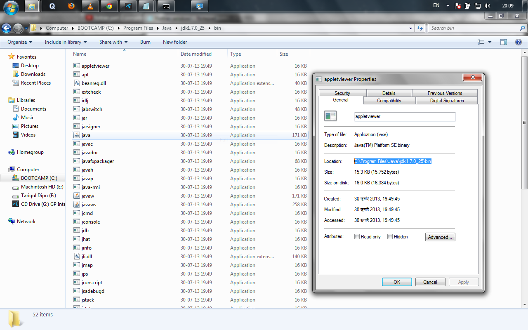Open address bar history dropdown arrow

point(410,28)
